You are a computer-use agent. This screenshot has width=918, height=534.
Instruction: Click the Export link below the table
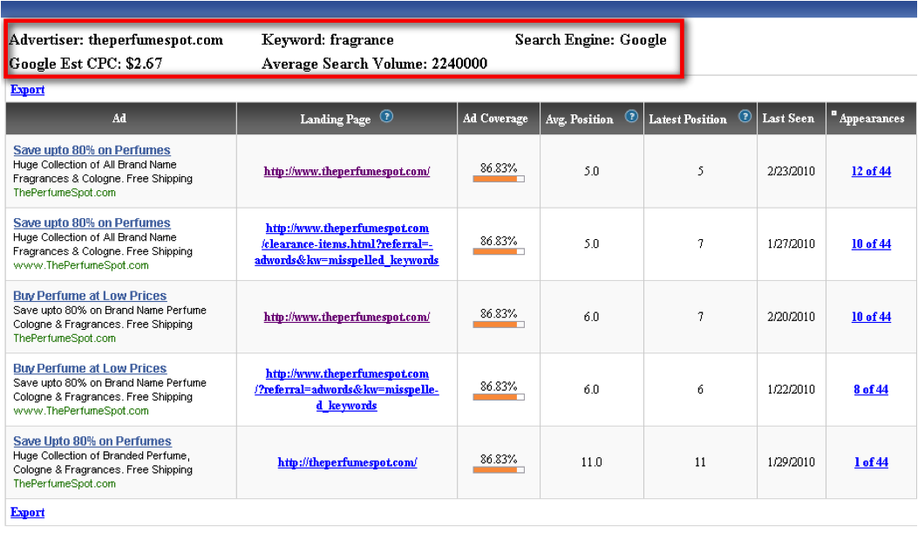pos(28,512)
